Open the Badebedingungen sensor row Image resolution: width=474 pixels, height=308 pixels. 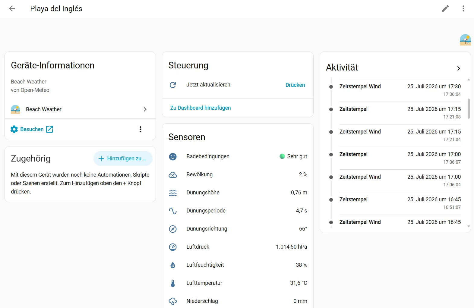(238, 156)
